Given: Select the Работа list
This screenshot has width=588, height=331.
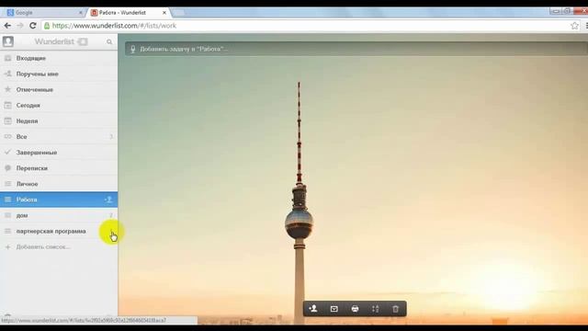Looking at the screenshot, I should pos(59,200).
